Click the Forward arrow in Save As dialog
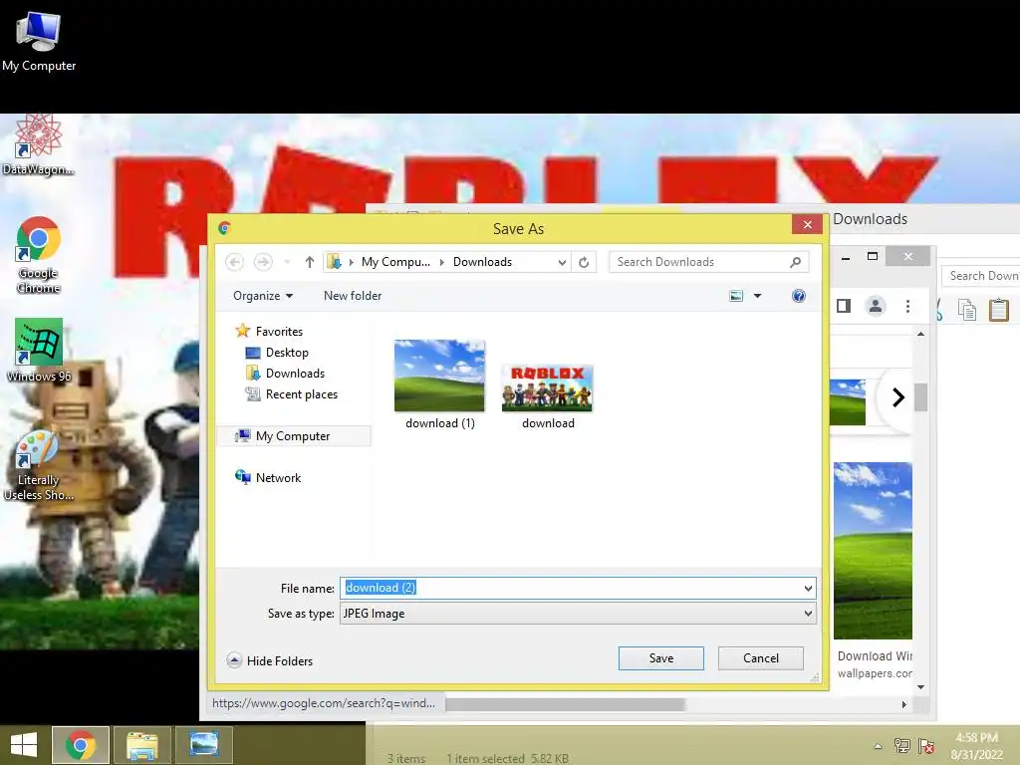Screen dimensions: 1020x765 263,262
